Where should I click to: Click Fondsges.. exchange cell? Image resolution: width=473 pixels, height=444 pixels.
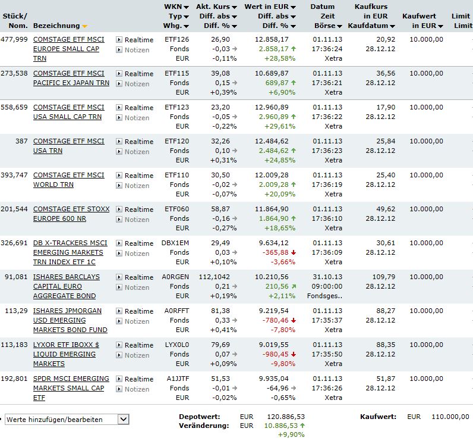(x=324, y=296)
